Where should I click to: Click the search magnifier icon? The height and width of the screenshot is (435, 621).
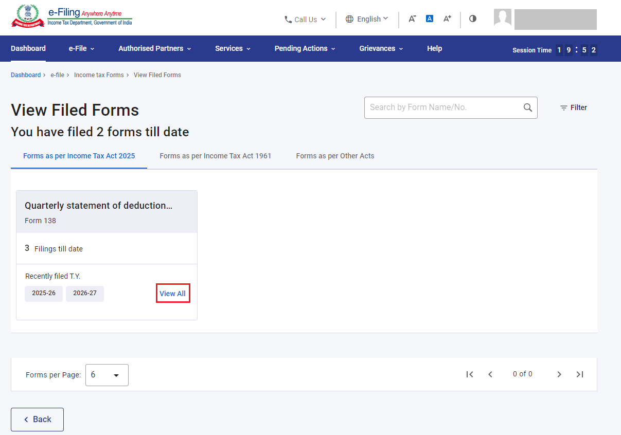[x=527, y=107]
